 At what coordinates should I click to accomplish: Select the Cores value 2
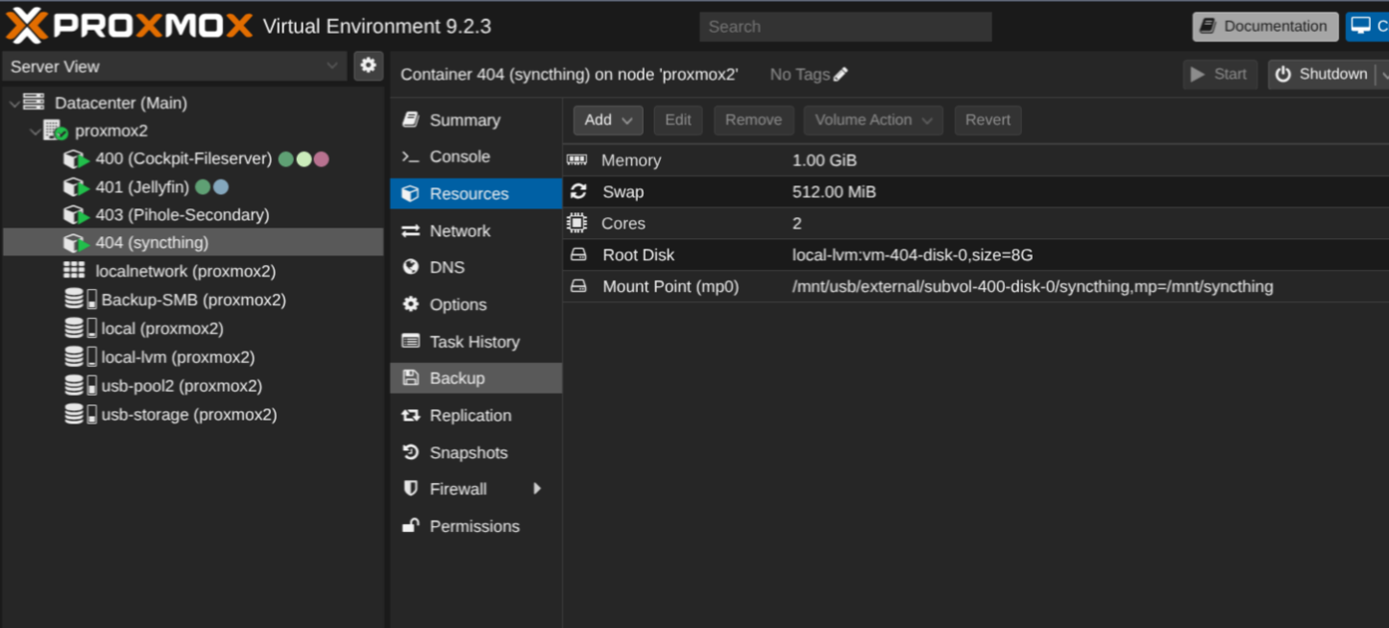click(797, 224)
